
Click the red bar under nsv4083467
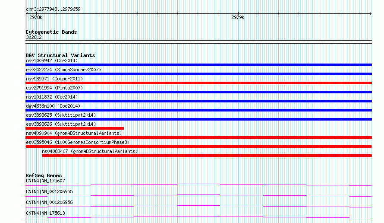(207, 156)
